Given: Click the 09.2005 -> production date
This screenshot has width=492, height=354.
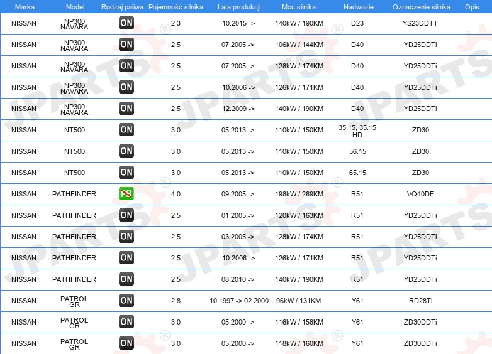Looking at the screenshot, I should [238, 194].
